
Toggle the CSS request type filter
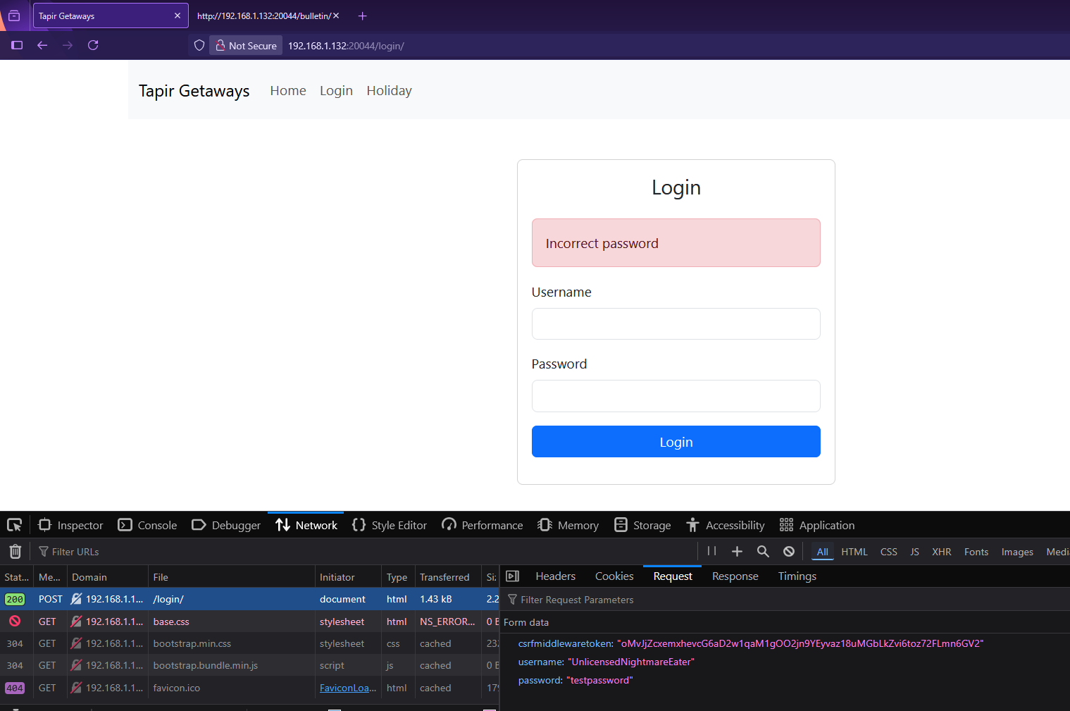tap(888, 552)
